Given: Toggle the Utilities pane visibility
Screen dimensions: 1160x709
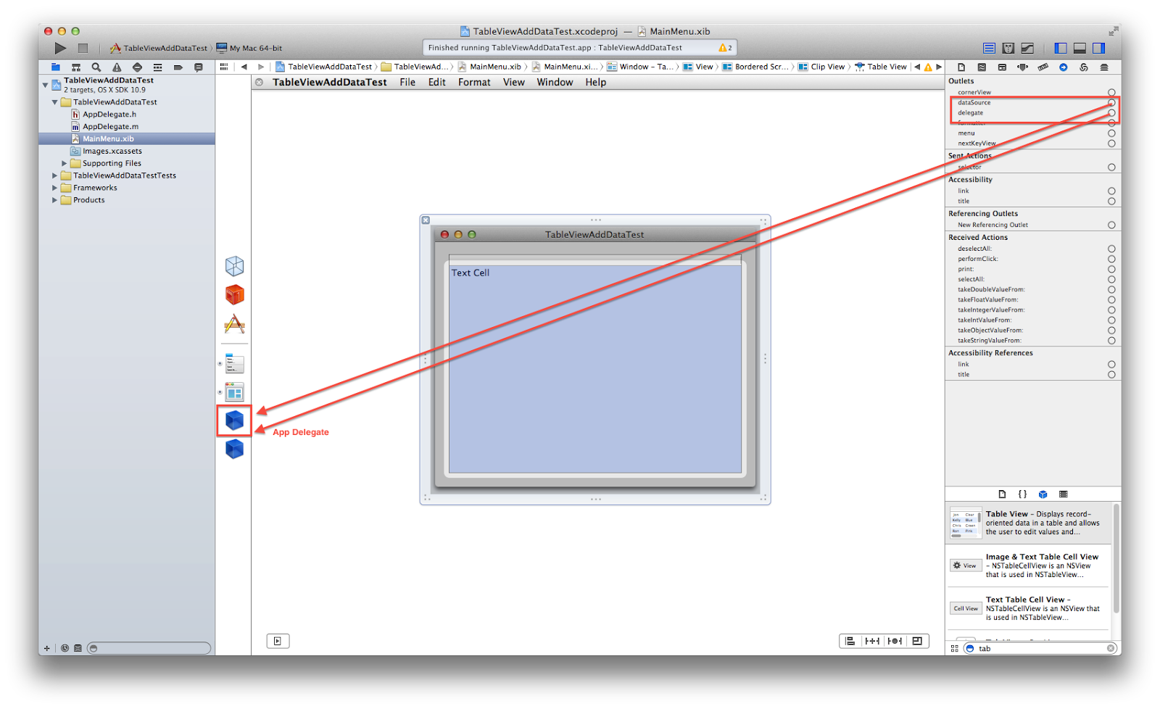Looking at the screenshot, I should point(1099,48).
